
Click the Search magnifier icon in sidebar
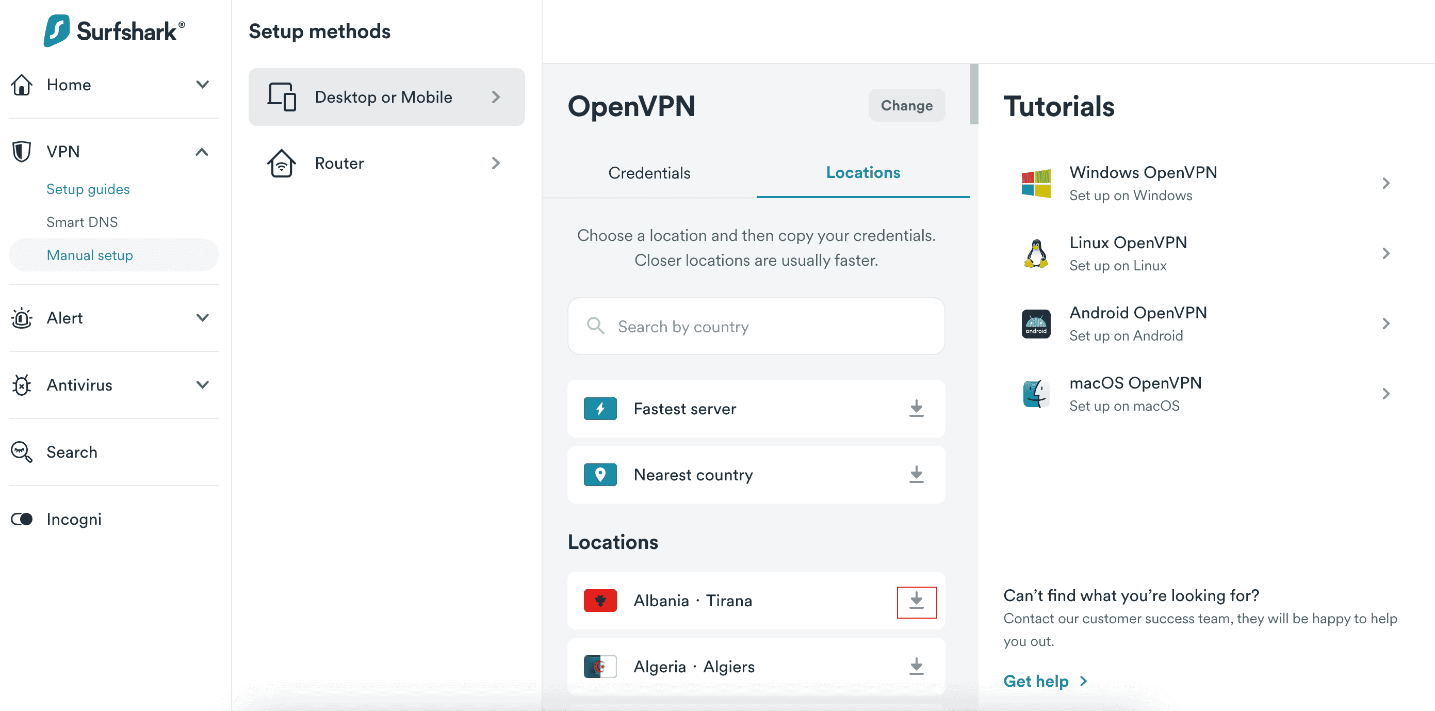pyautogui.click(x=22, y=452)
